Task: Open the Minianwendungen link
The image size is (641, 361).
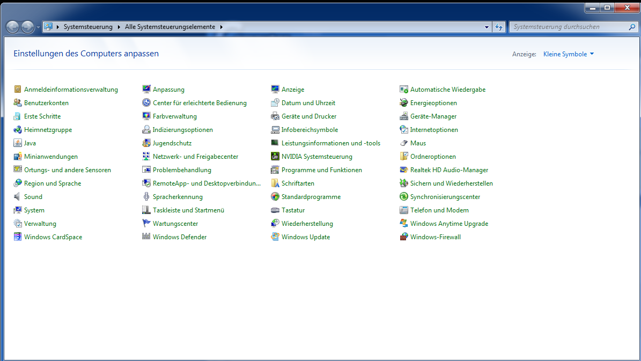Action: tap(51, 156)
